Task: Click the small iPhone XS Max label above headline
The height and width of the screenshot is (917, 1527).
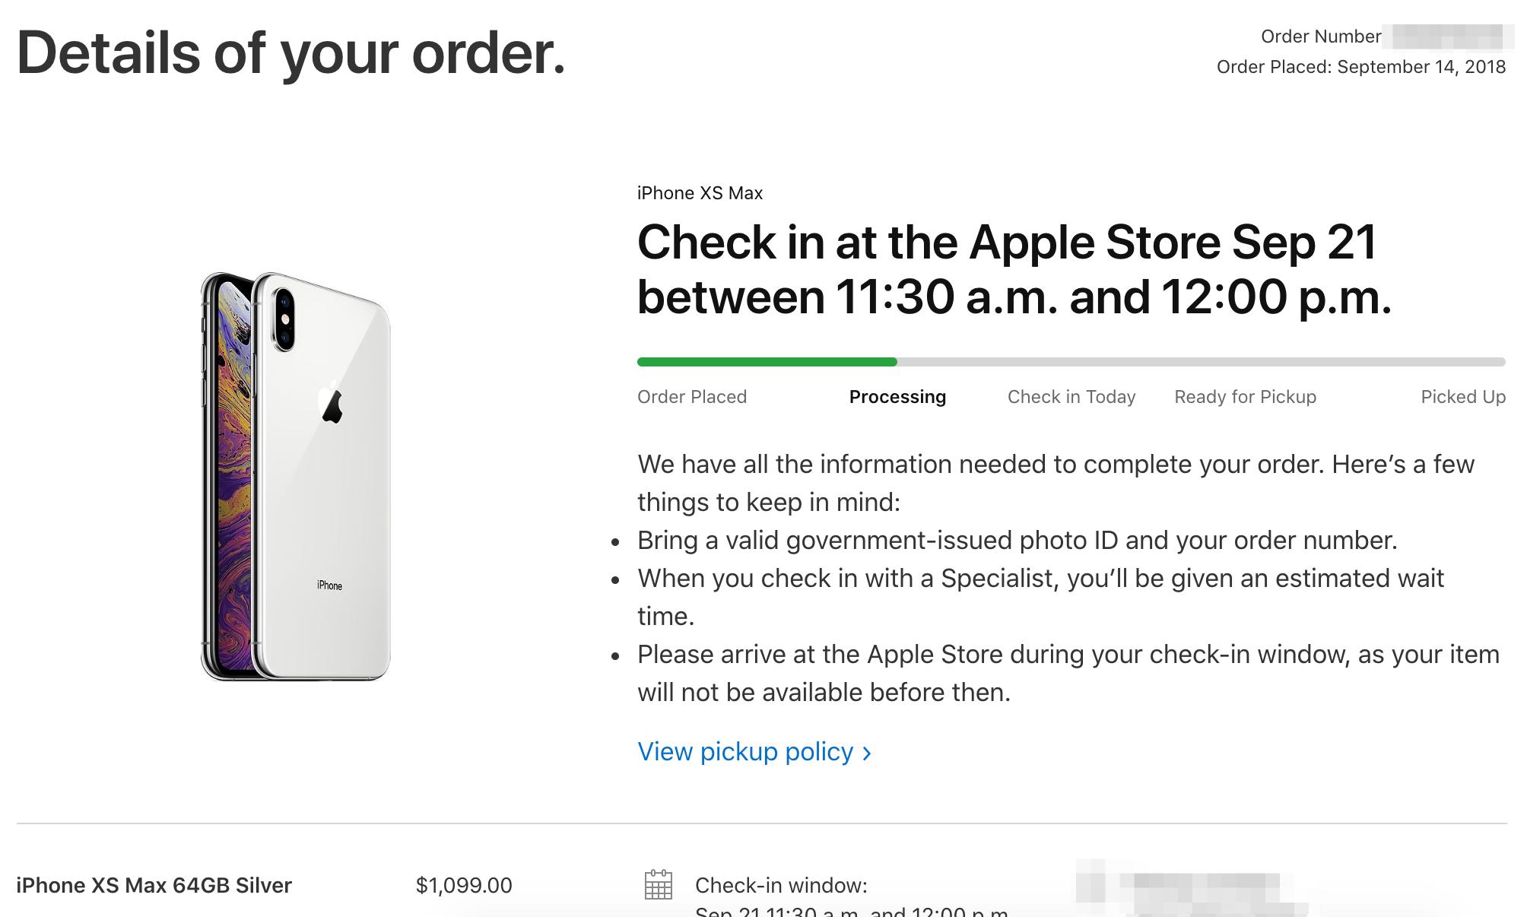Action: (x=700, y=193)
